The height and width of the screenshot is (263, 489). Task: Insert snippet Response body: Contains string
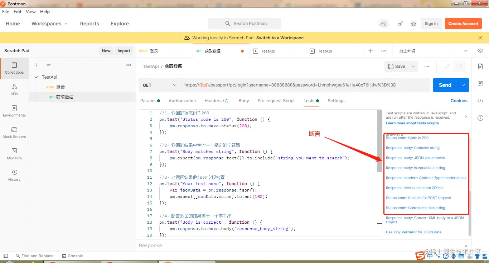pyautogui.click(x=412, y=148)
